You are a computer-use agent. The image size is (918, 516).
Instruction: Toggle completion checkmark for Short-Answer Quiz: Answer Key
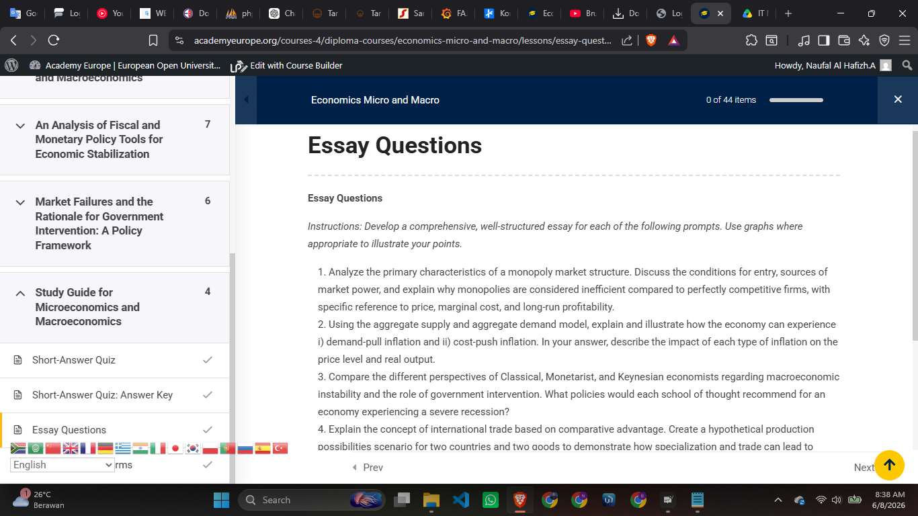click(x=208, y=395)
